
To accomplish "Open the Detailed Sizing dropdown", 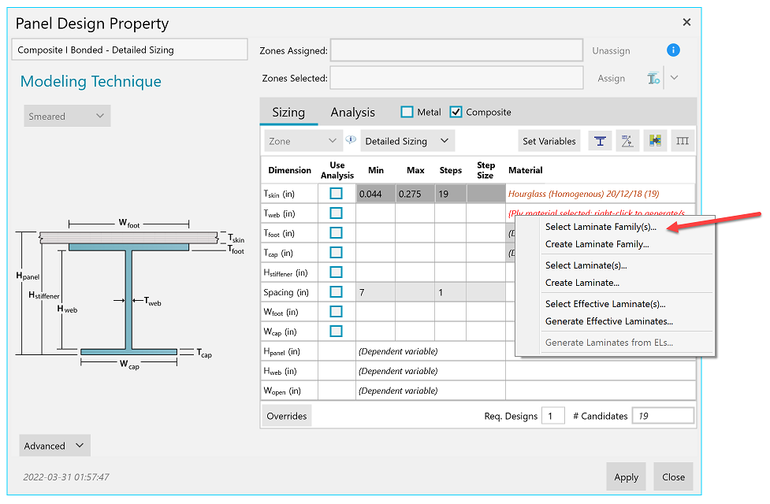I will [407, 141].
